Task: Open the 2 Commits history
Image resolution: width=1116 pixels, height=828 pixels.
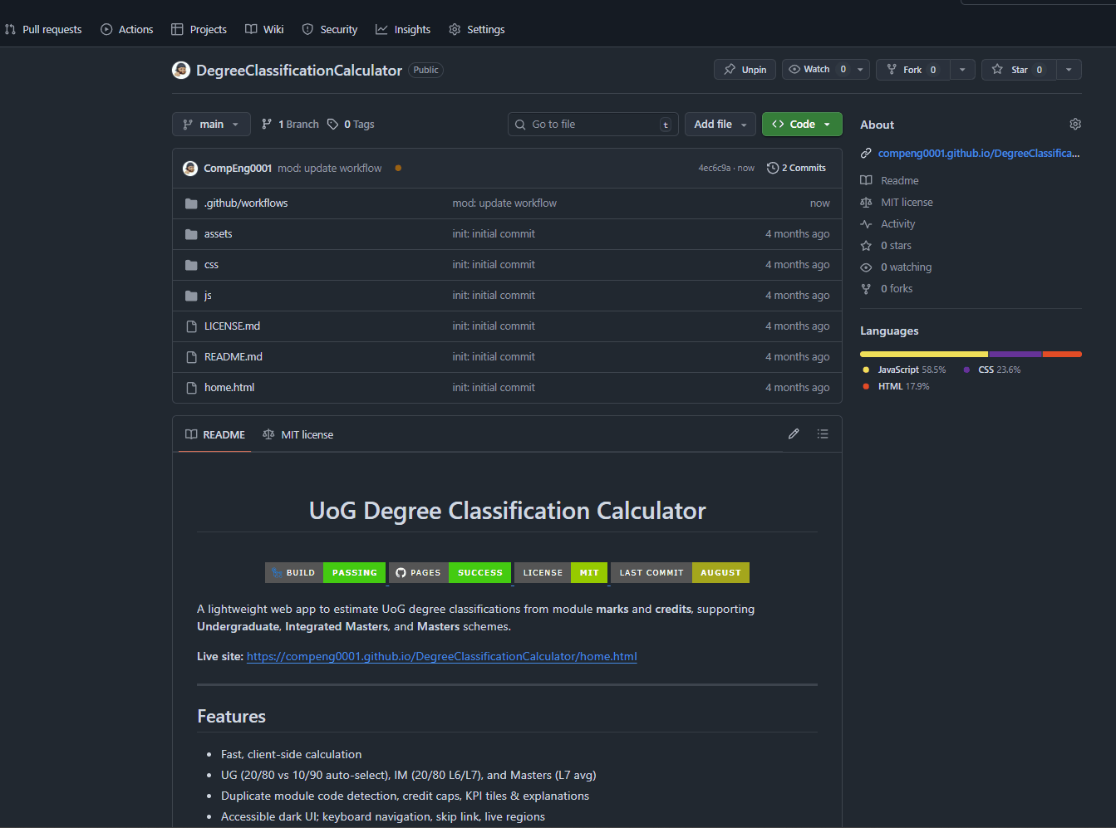Action: point(796,168)
